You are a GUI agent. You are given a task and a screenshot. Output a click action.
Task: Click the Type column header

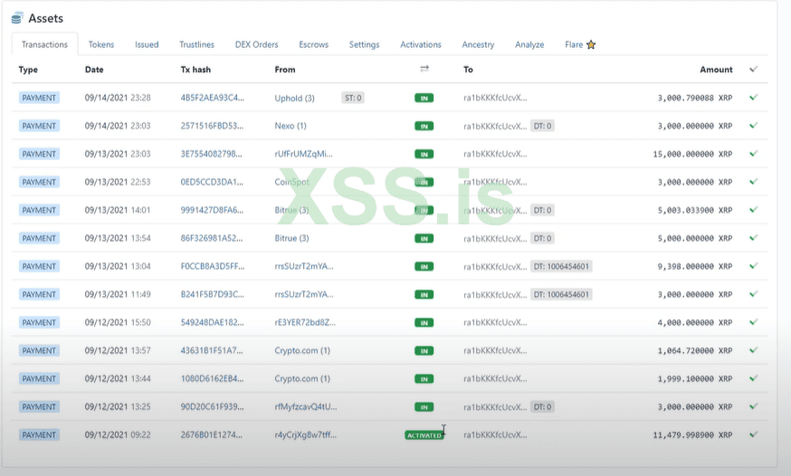click(x=28, y=70)
